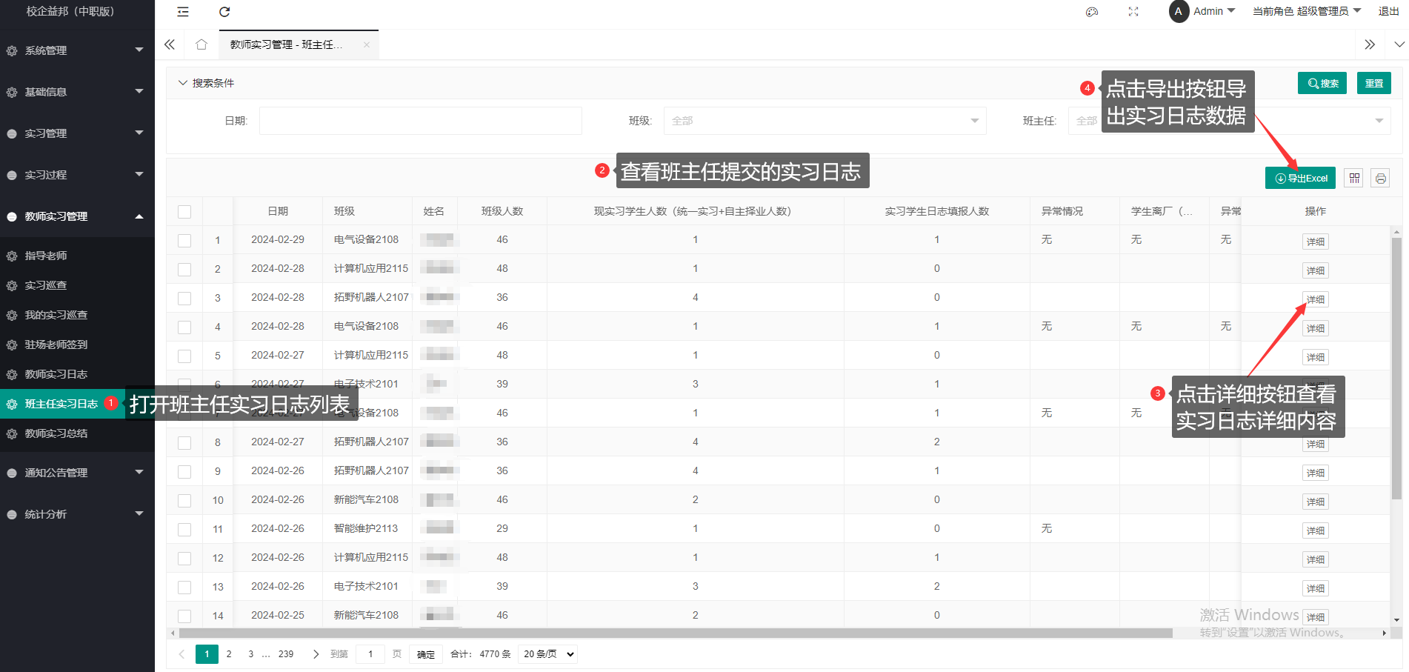Click the 重置 button

[x=1373, y=83]
